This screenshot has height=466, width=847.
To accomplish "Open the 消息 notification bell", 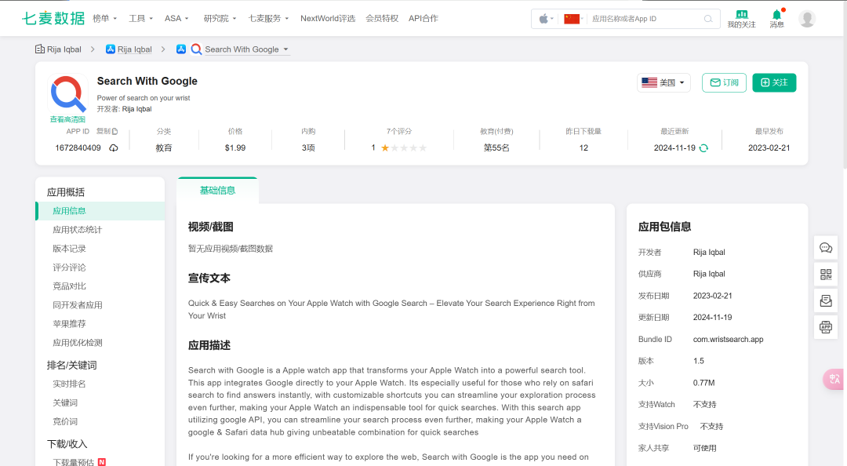I will coord(776,19).
